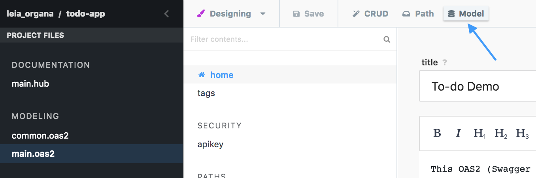Collapse the sidebar with the left chevron
Viewport: 536px width, 178px height.
[x=166, y=14]
